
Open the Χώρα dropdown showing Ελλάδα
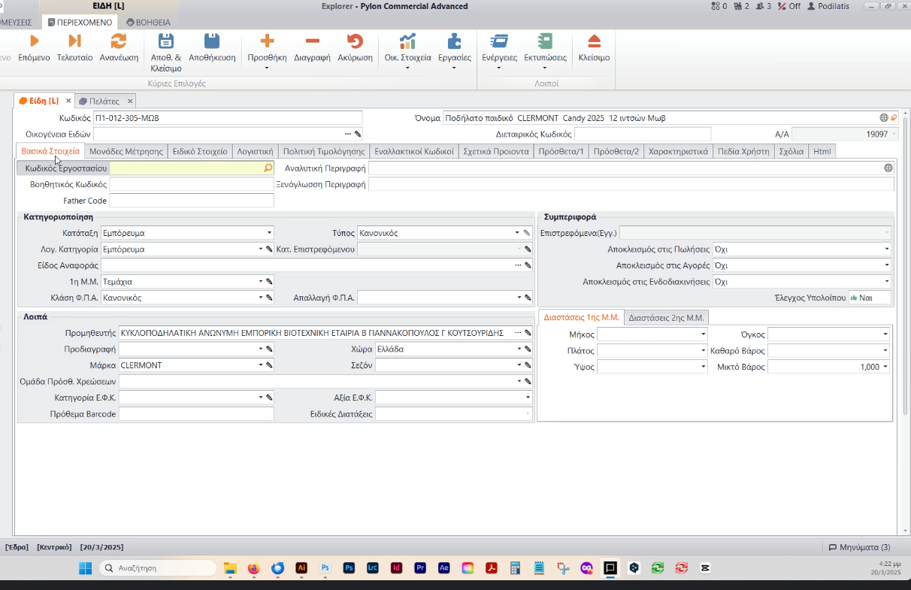click(x=519, y=349)
